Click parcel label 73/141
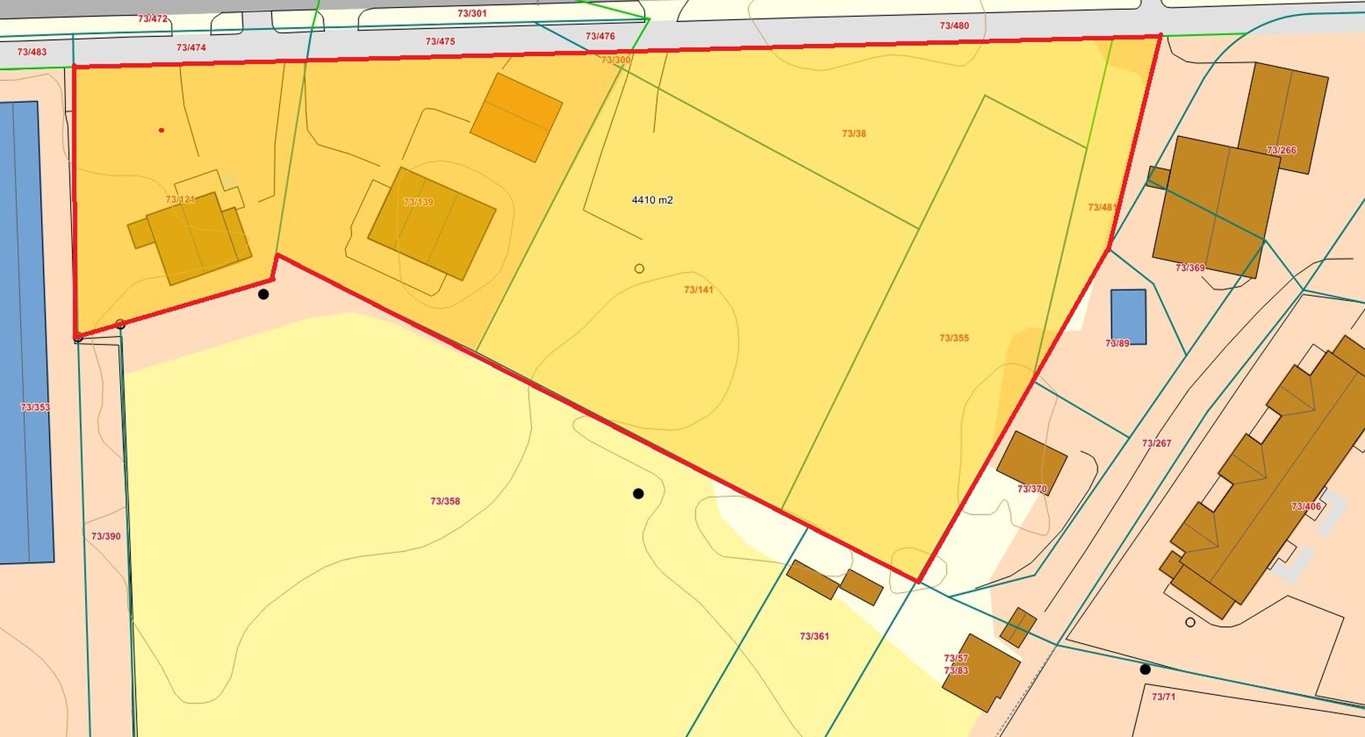 tap(698, 289)
